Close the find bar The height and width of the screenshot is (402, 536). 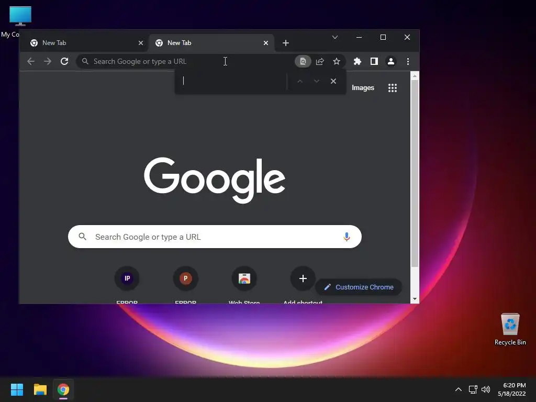[333, 81]
